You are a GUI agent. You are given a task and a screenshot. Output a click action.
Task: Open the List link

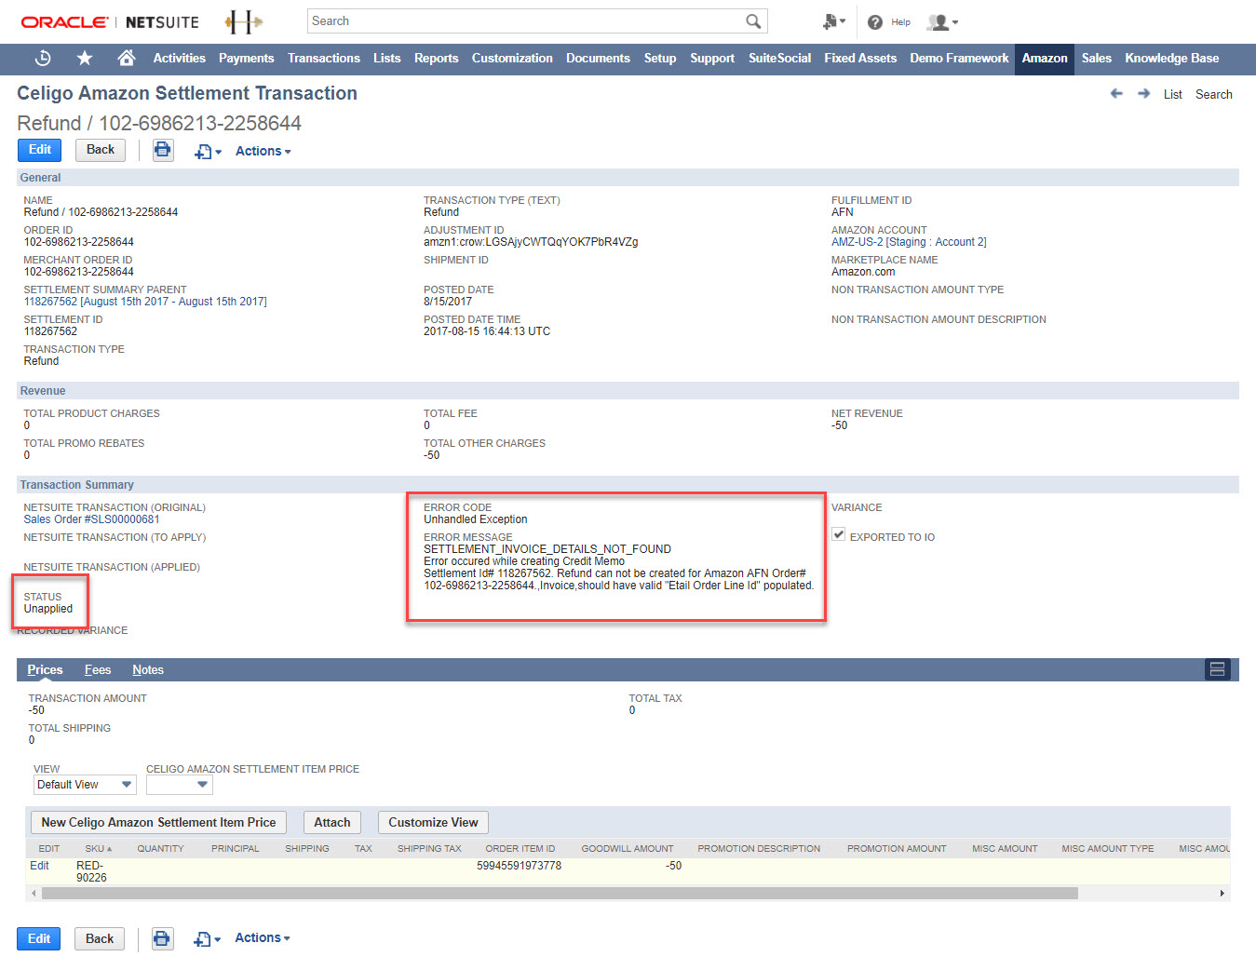(1173, 94)
